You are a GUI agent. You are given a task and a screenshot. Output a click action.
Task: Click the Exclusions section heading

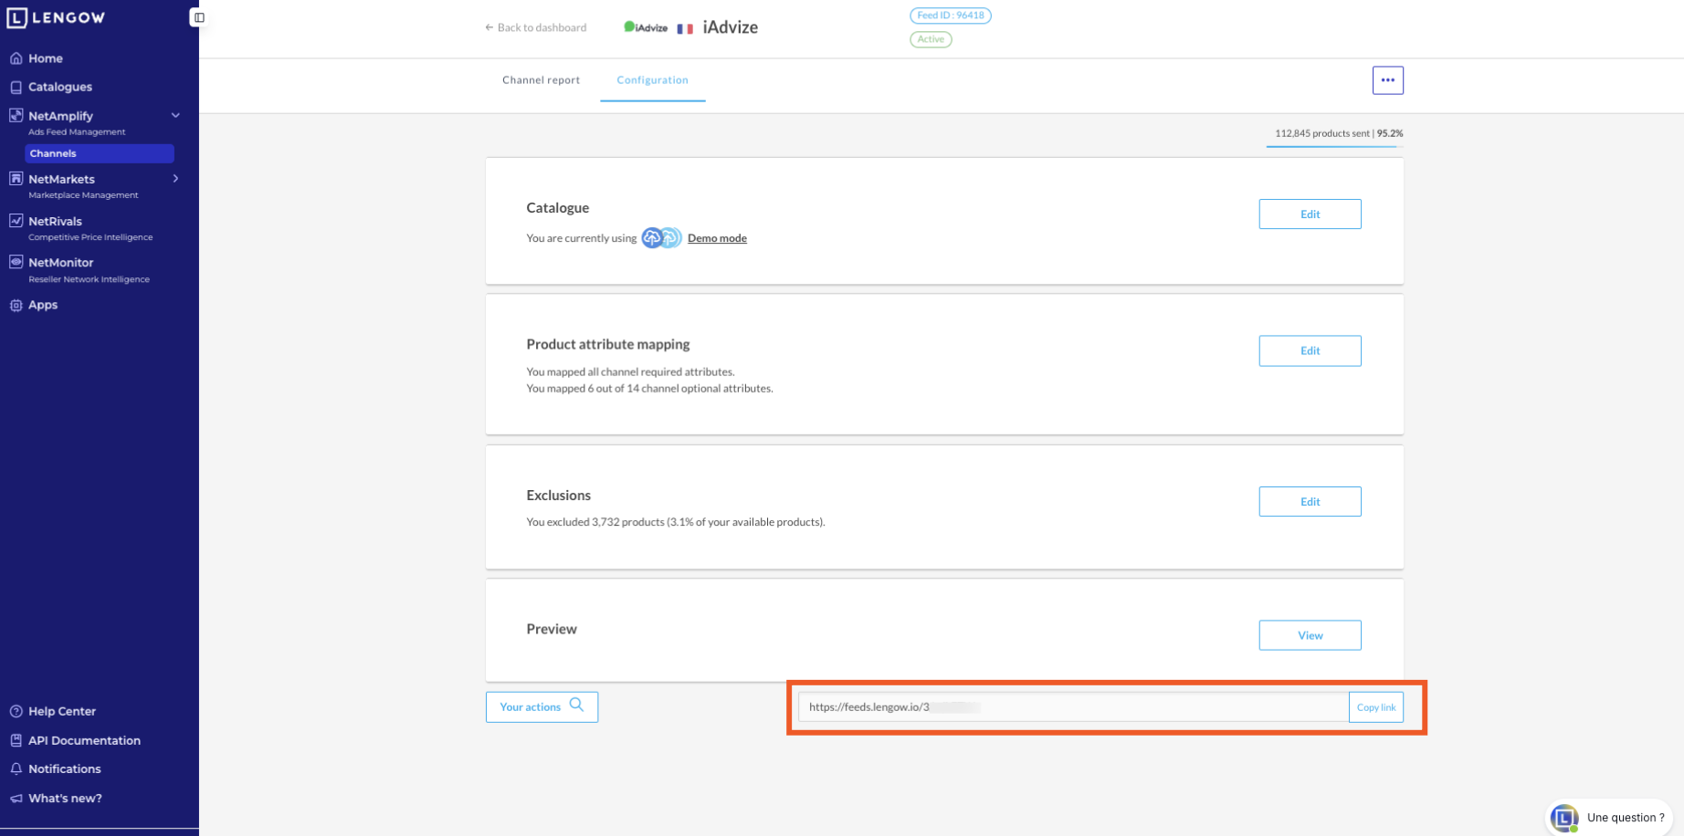[558, 496]
